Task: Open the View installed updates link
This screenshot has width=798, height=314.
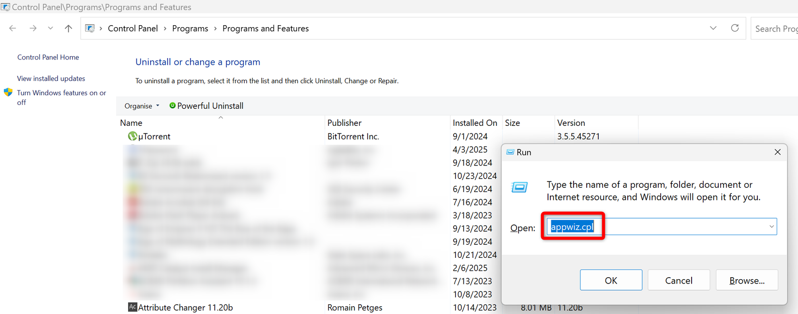Action: 51,78
